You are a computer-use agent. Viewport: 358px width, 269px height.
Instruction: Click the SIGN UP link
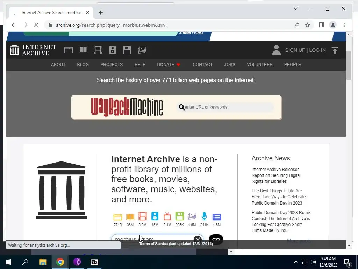click(x=295, y=50)
